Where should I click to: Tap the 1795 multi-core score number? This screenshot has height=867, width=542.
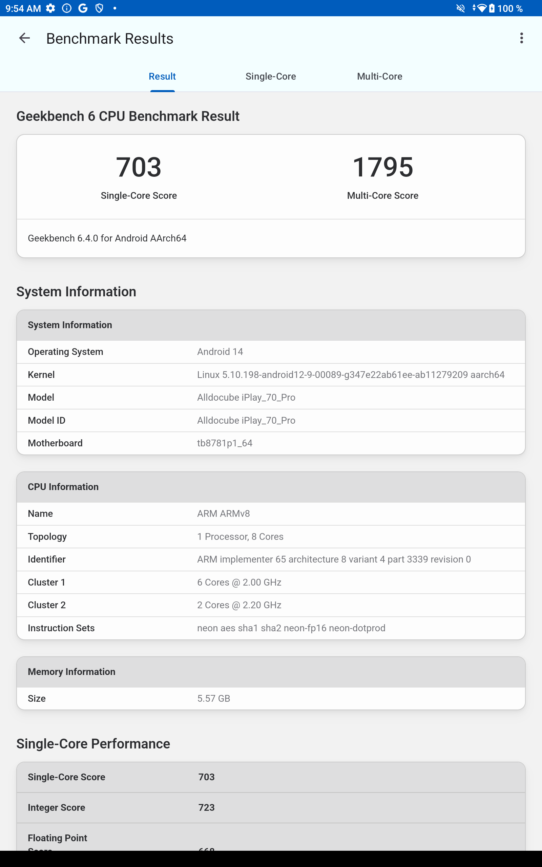383,167
